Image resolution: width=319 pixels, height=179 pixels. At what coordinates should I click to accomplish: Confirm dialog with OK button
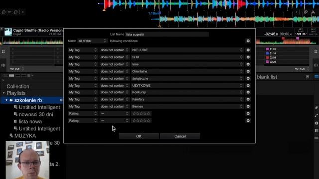coord(139,136)
